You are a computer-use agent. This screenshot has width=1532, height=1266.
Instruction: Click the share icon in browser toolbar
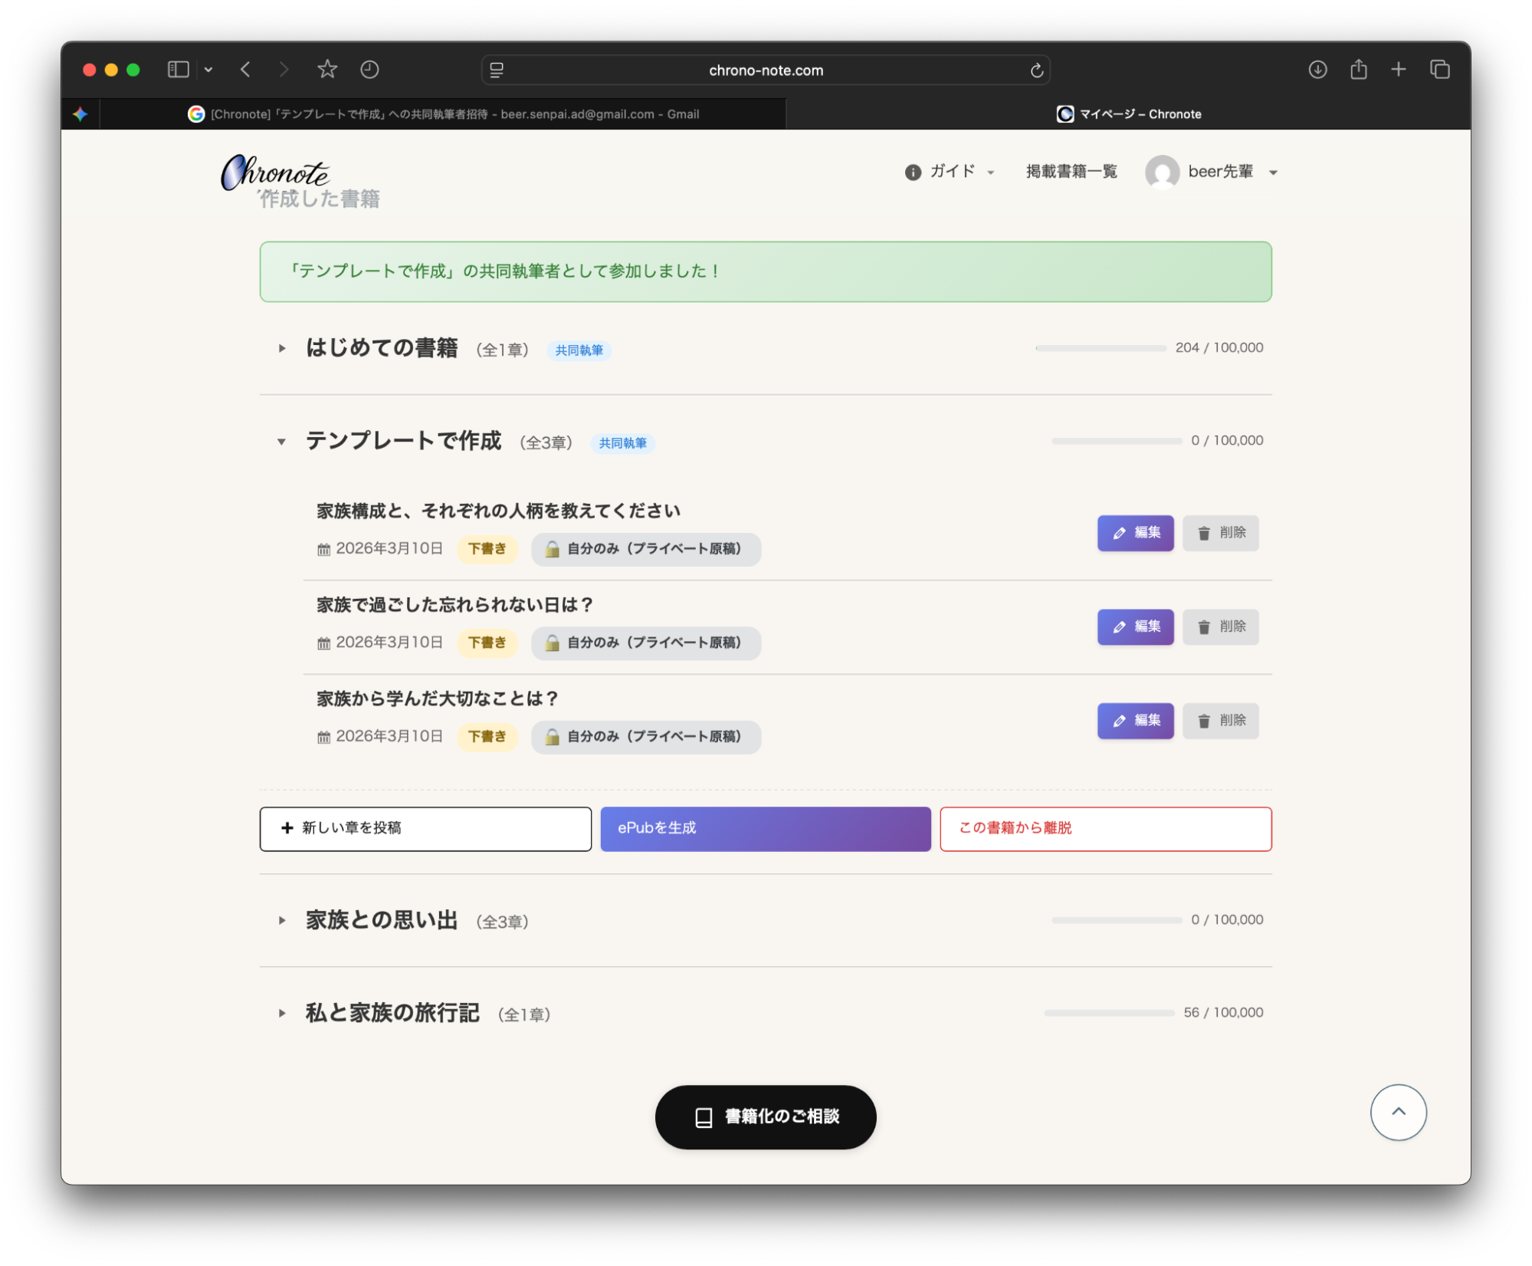point(1358,69)
